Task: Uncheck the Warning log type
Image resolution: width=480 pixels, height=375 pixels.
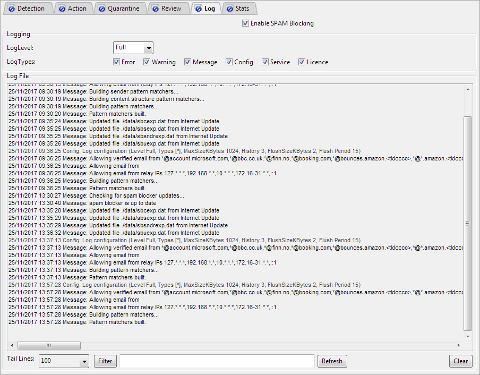Action: coord(147,62)
